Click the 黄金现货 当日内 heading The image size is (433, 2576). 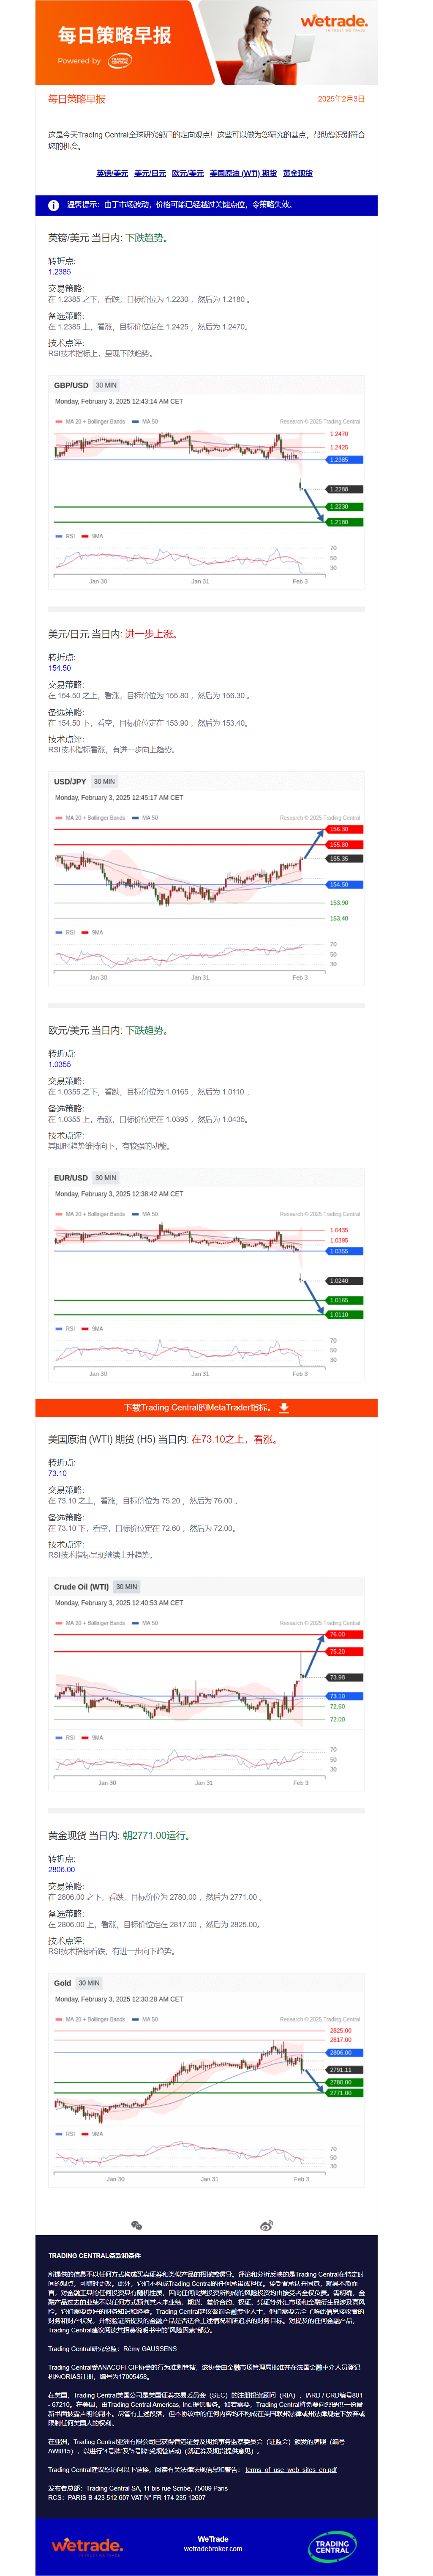pos(120,1835)
